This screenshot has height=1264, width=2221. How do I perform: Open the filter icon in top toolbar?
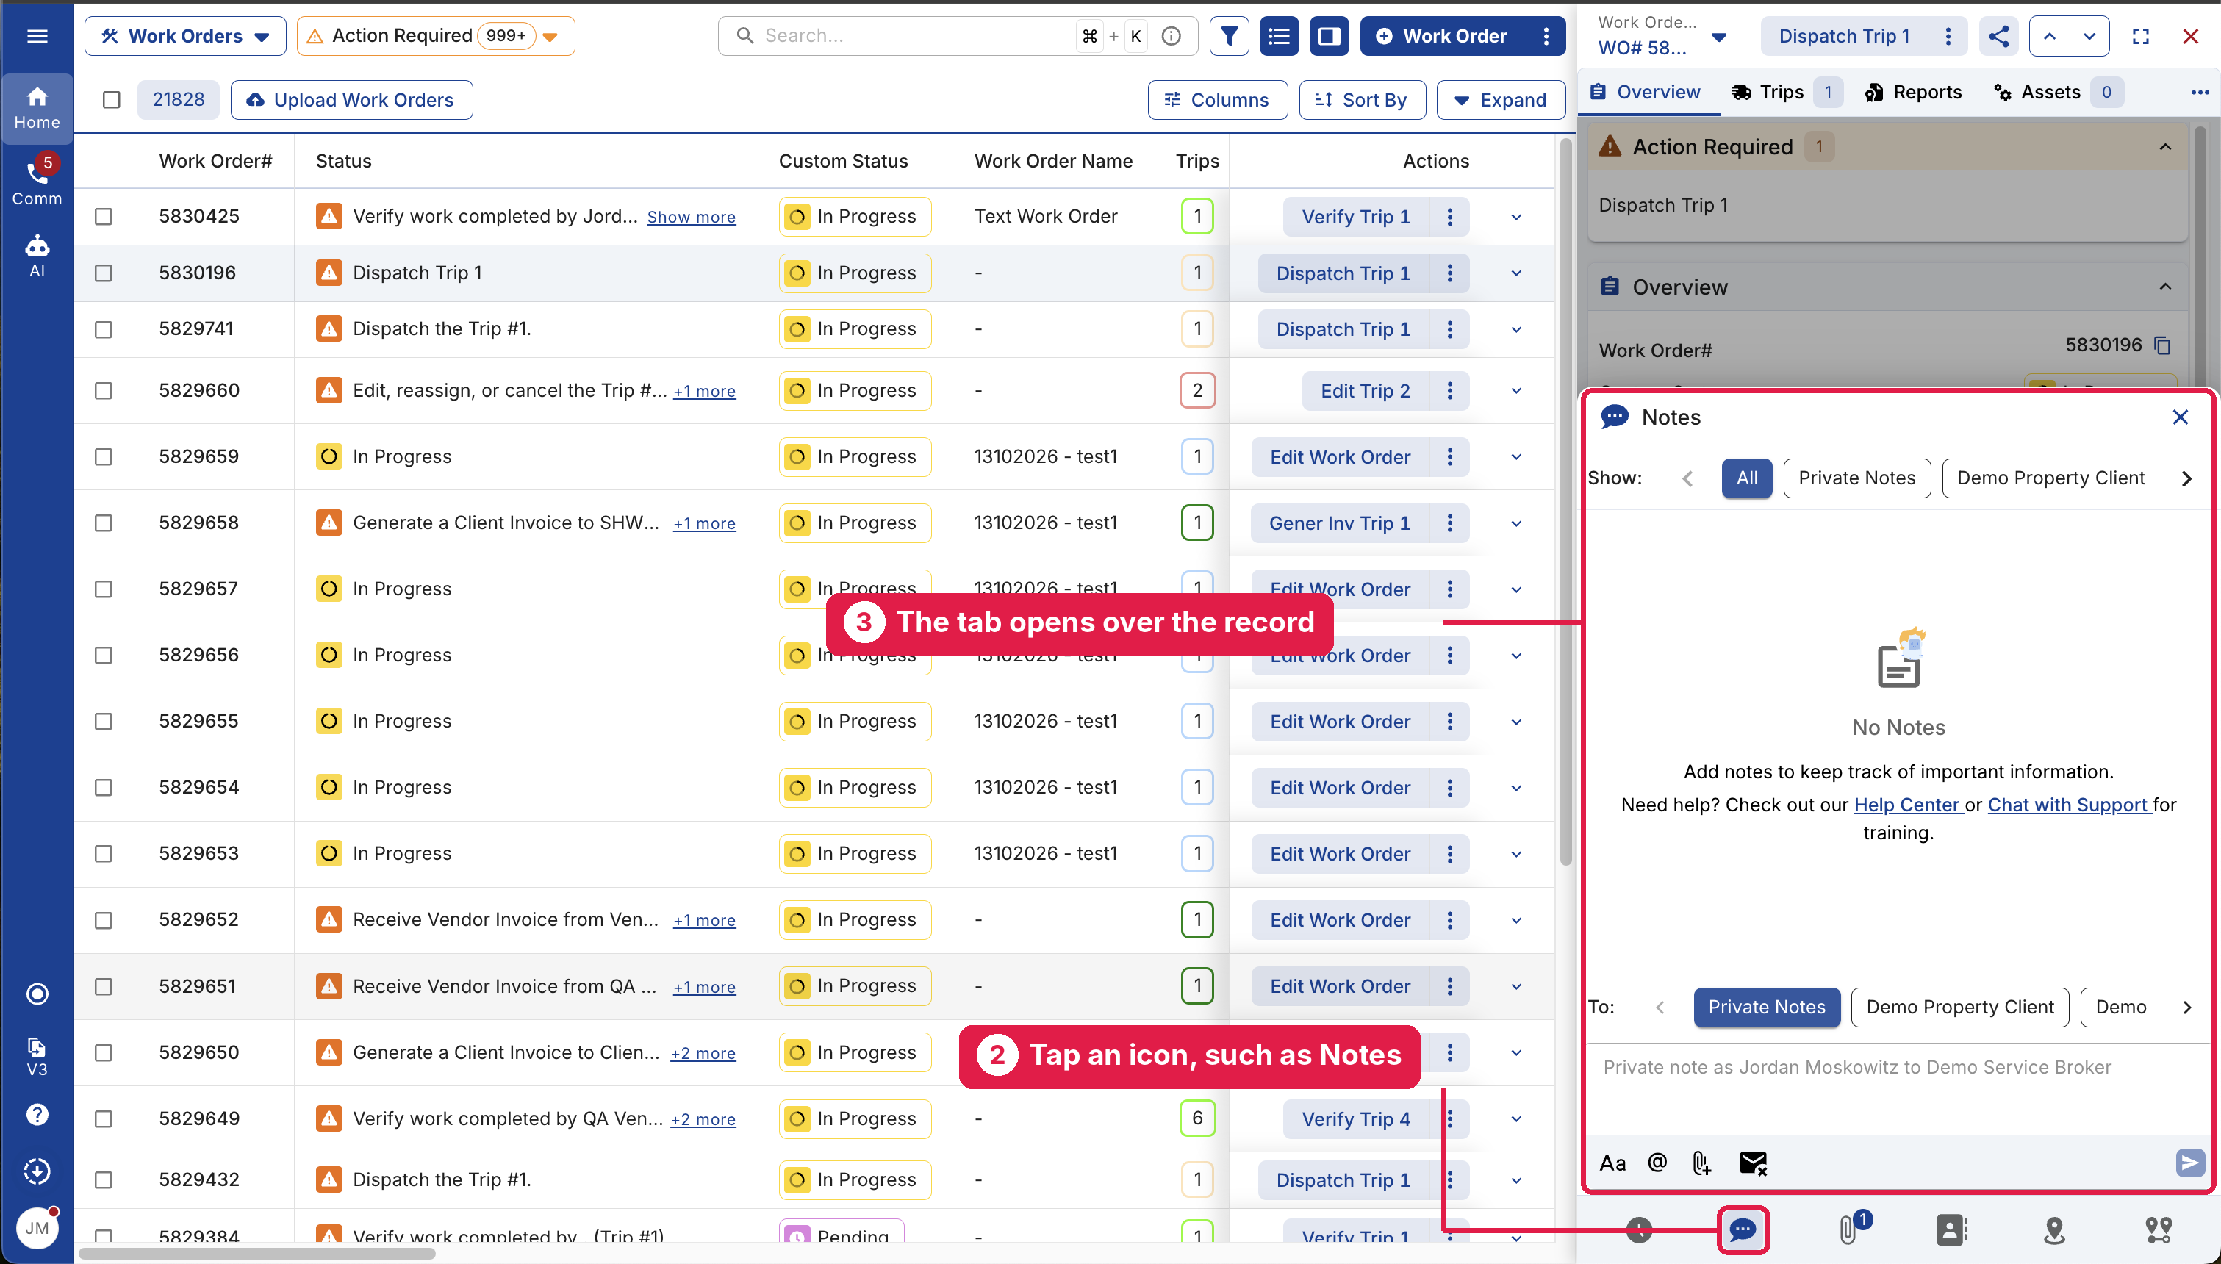(1229, 35)
